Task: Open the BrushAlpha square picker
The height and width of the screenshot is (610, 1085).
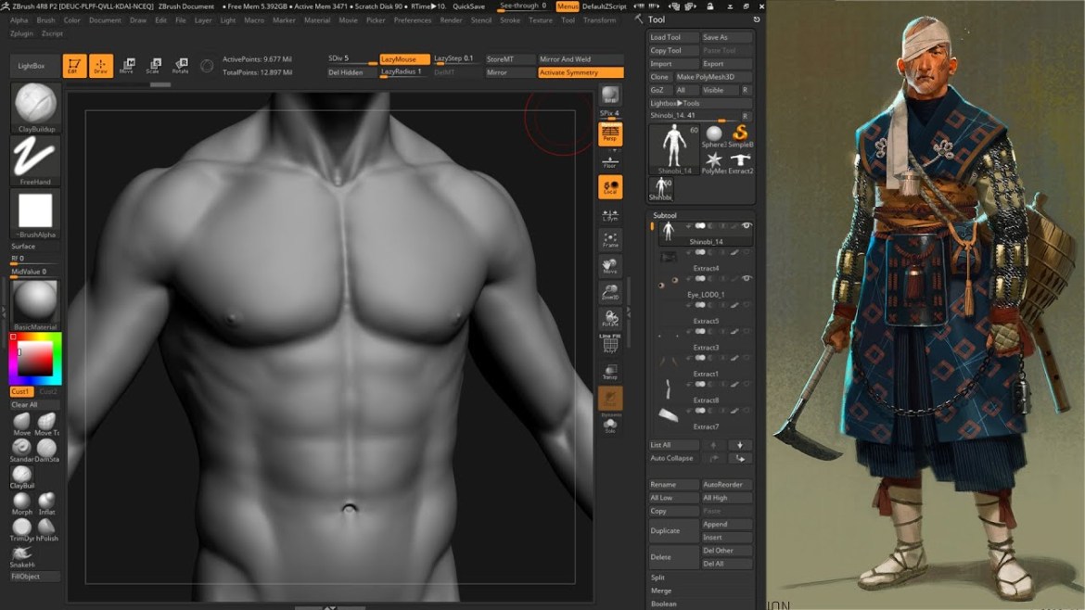Action: pos(35,214)
